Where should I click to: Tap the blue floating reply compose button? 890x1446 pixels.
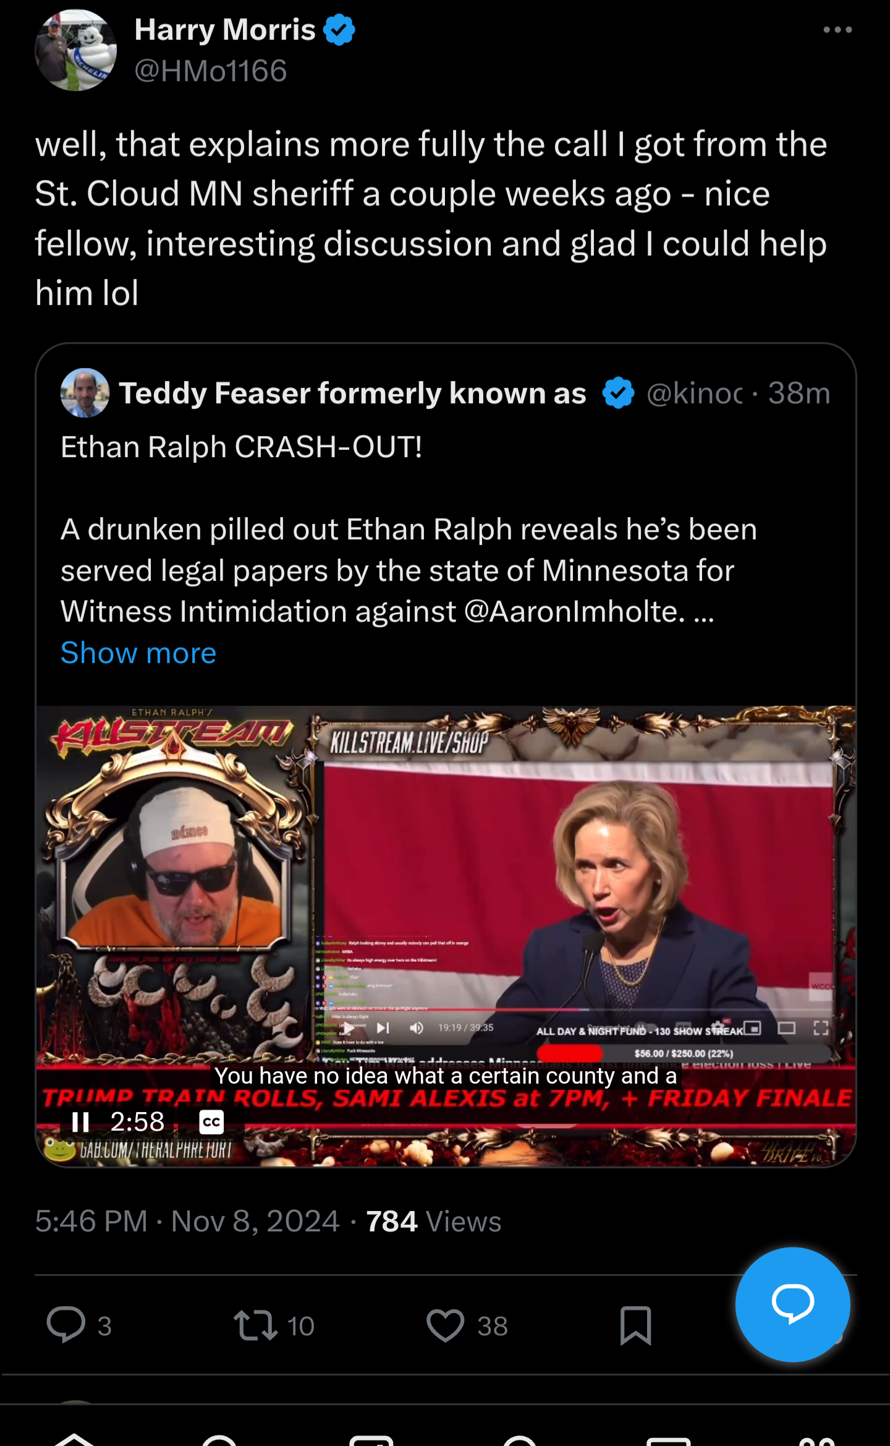tap(792, 1304)
